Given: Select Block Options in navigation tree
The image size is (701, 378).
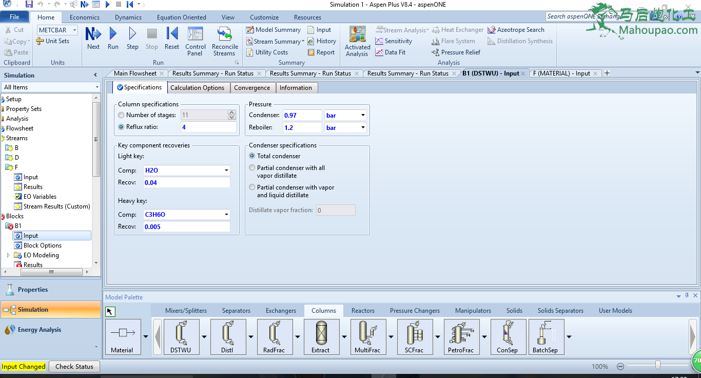Looking at the screenshot, I should click(43, 245).
